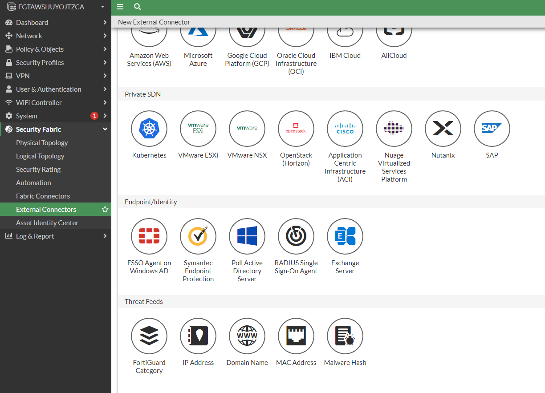Expand the Network menu
This screenshot has height=393, width=545.
pyautogui.click(x=56, y=36)
